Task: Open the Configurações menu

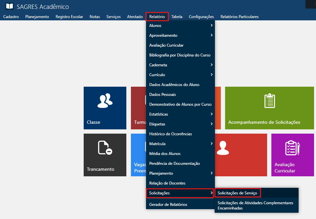Action: click(x=201, y=17)
